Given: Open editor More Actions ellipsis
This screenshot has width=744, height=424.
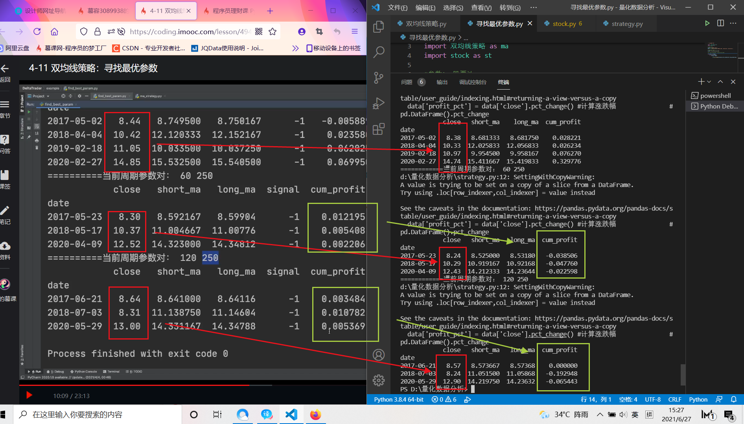Looking at the screenshot, I should pyautogui.click(x=733, y=23).
